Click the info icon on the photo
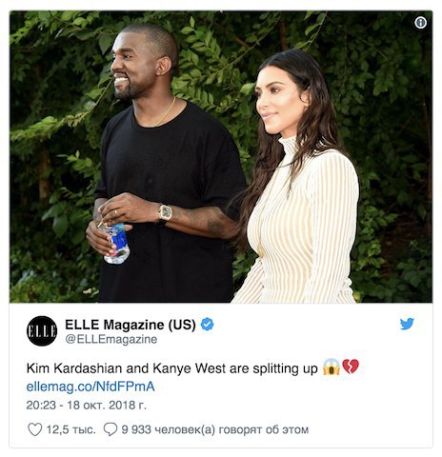442x457 pixels. [x=420, y=23]
